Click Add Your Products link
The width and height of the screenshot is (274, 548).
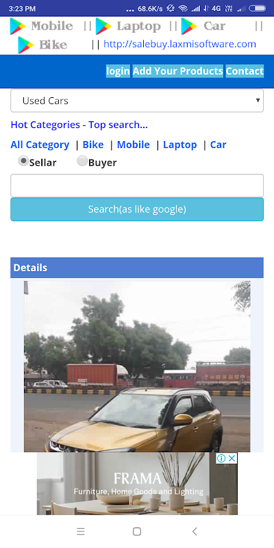(178, 71)
